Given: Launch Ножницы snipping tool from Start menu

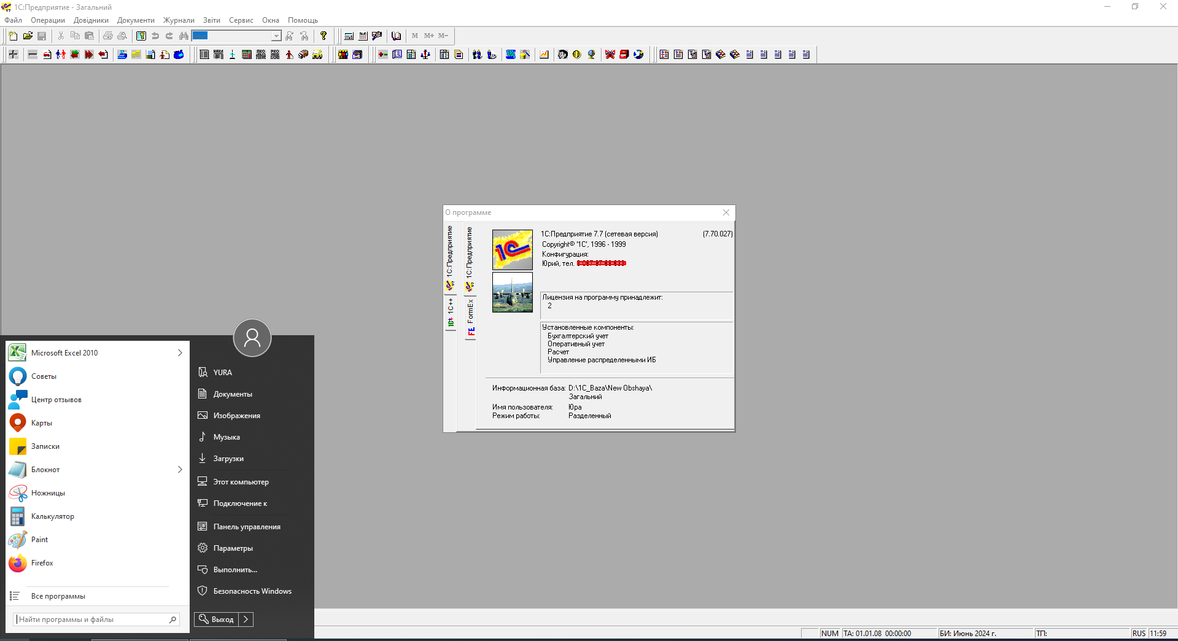Looking at the screenshot, I should pyautogui.click(x=48, y=493).
